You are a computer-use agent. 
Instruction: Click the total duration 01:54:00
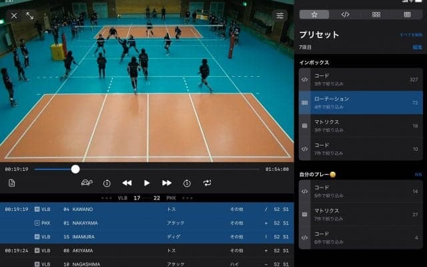tap(277, 169)
